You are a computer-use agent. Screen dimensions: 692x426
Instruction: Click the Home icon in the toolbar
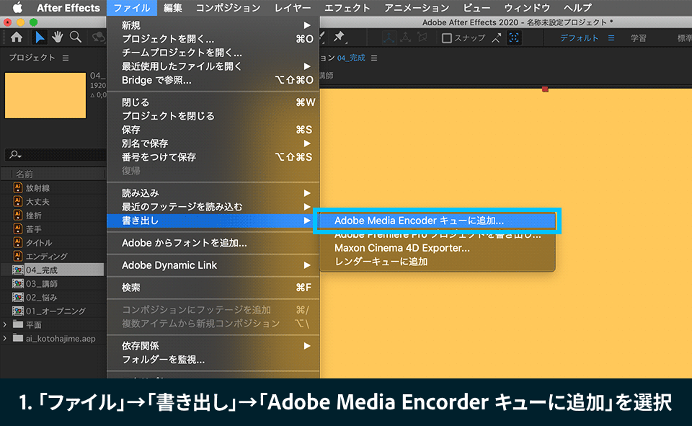tap(17, 37)
